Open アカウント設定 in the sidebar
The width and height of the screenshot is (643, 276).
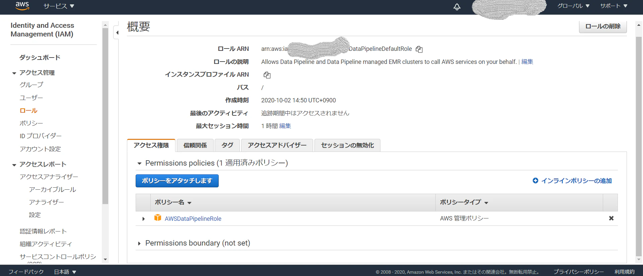click(40, 149)
